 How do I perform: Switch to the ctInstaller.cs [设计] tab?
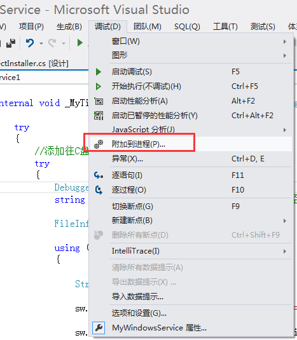coord(34,64)
